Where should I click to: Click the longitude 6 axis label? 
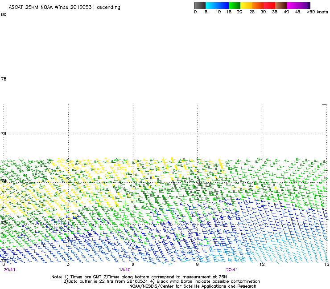pos(133,265)
